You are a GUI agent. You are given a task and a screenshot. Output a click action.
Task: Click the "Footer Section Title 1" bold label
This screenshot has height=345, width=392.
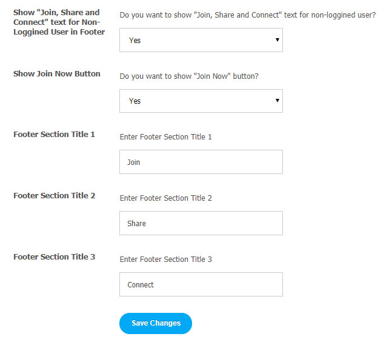tap(54, 135)
